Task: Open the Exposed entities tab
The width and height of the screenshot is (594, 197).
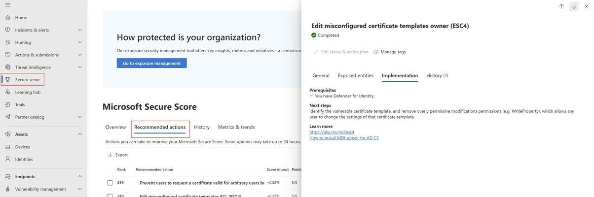Action: tap(356, 75)
